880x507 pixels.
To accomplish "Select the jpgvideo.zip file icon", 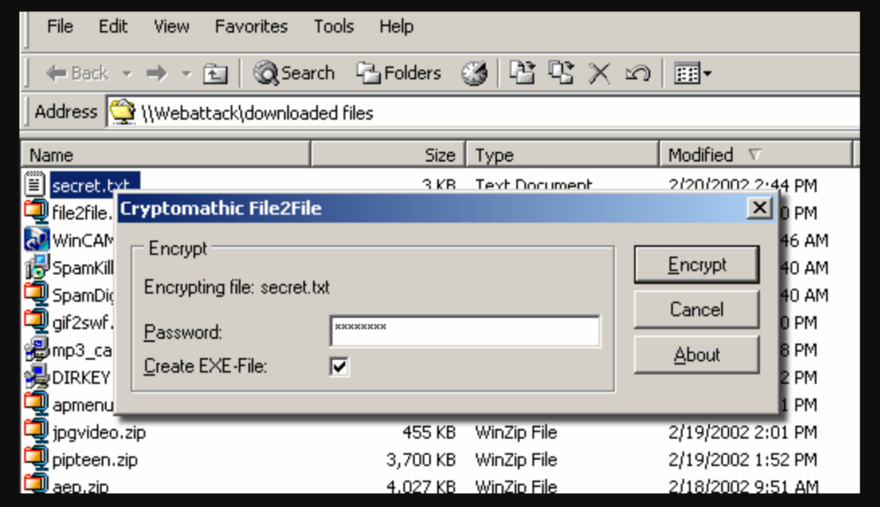I will [35, 431].
